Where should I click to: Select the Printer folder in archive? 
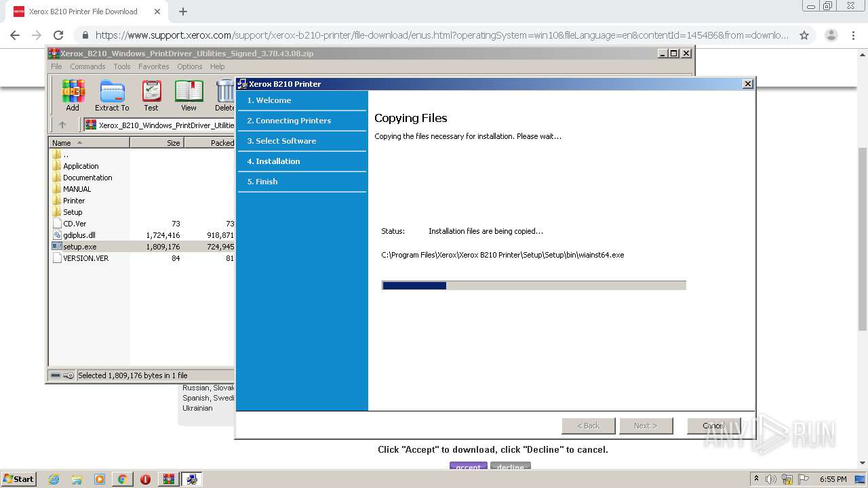(74, 201)
